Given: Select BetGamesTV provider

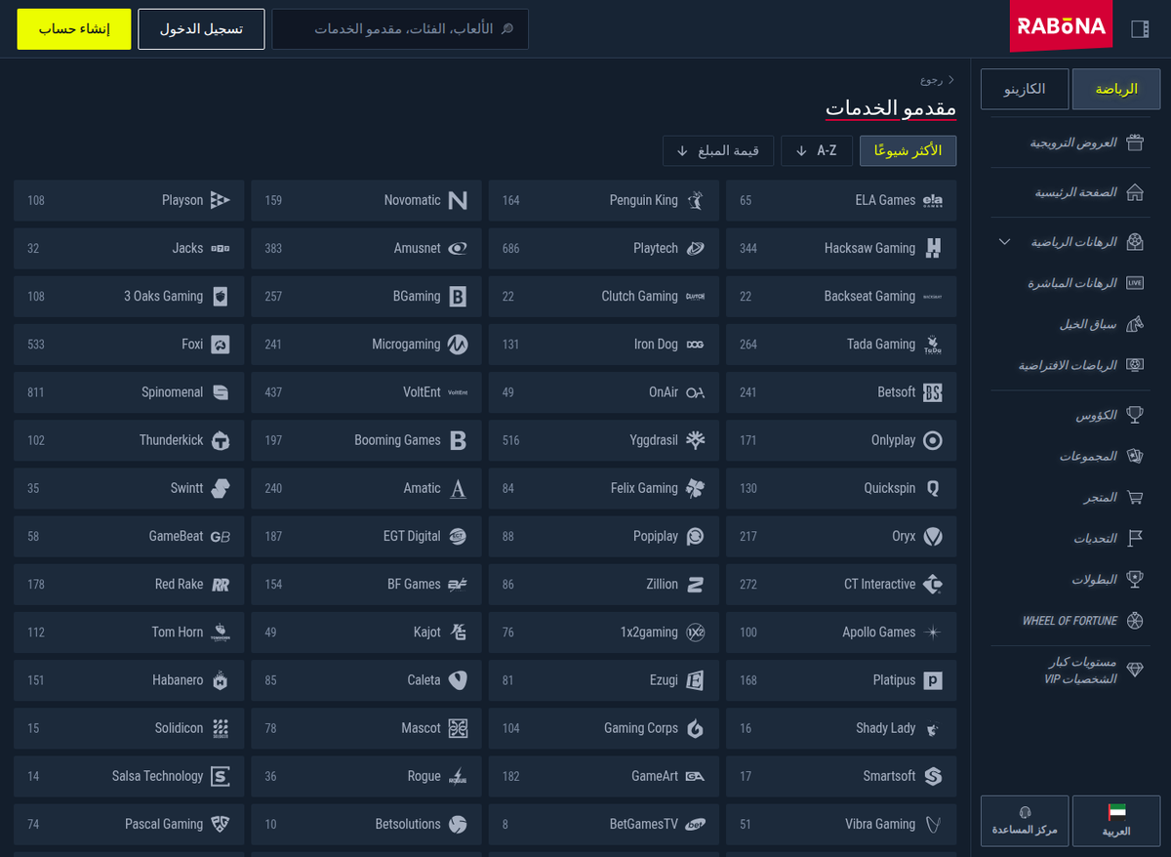Looking at the screenshot, I should [604, 824].
